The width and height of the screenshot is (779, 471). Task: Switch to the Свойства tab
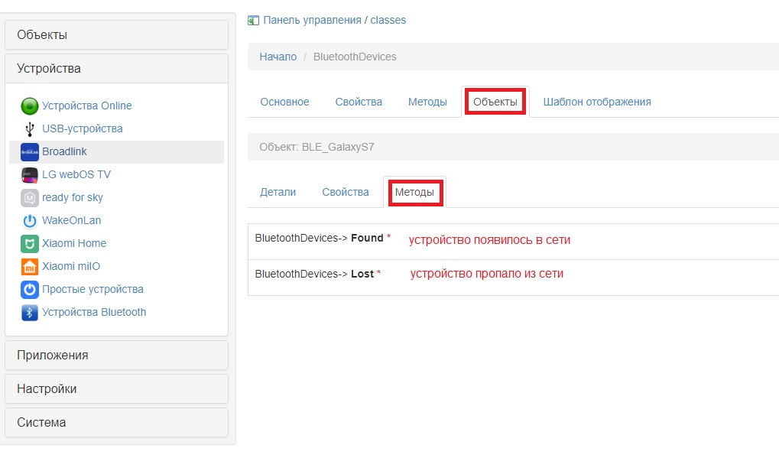pyautogui.click(x=358, y=101)
